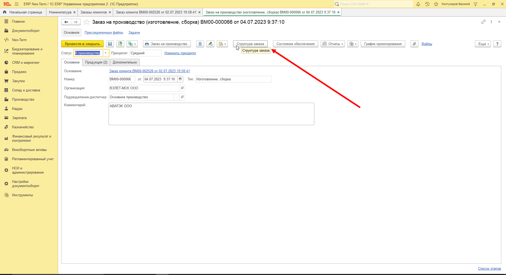Viewport: 506px width, 275px height.
Task: Open the base order link Заказ клиента ВМ00-002526
Action: [150, 71]
